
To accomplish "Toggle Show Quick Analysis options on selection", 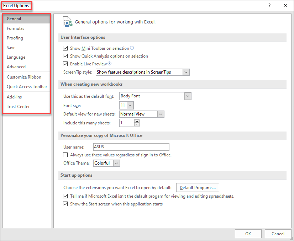I will [x=65, y=56].
